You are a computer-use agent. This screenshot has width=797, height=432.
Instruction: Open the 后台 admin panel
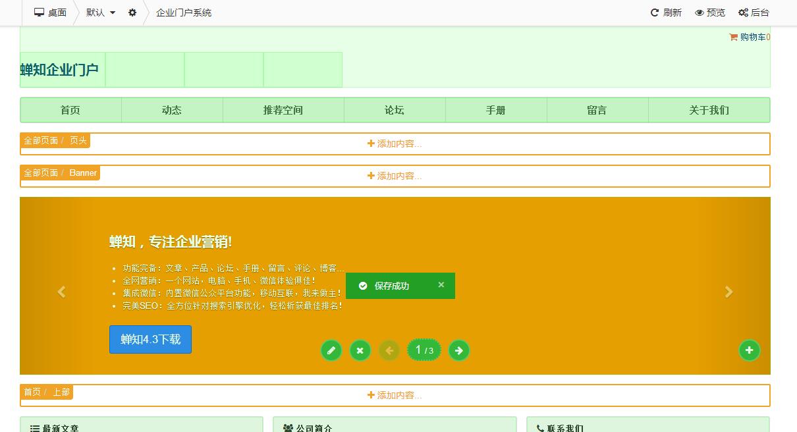pos(754,13)
